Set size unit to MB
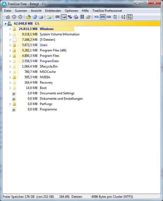Screen dimensions: 163x201 click(x=103, y=17)
